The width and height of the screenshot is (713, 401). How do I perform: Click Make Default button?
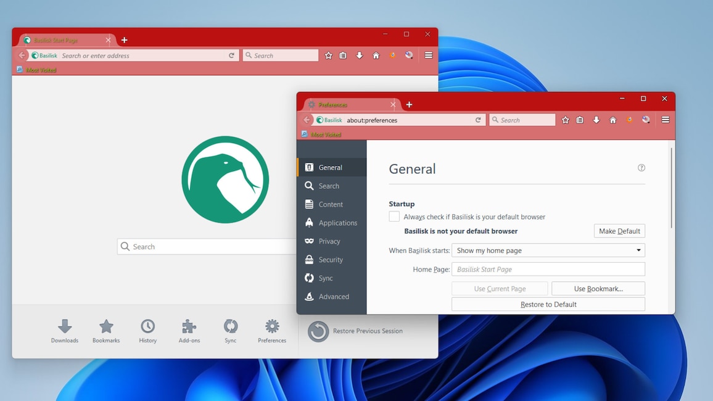(619, 231)
